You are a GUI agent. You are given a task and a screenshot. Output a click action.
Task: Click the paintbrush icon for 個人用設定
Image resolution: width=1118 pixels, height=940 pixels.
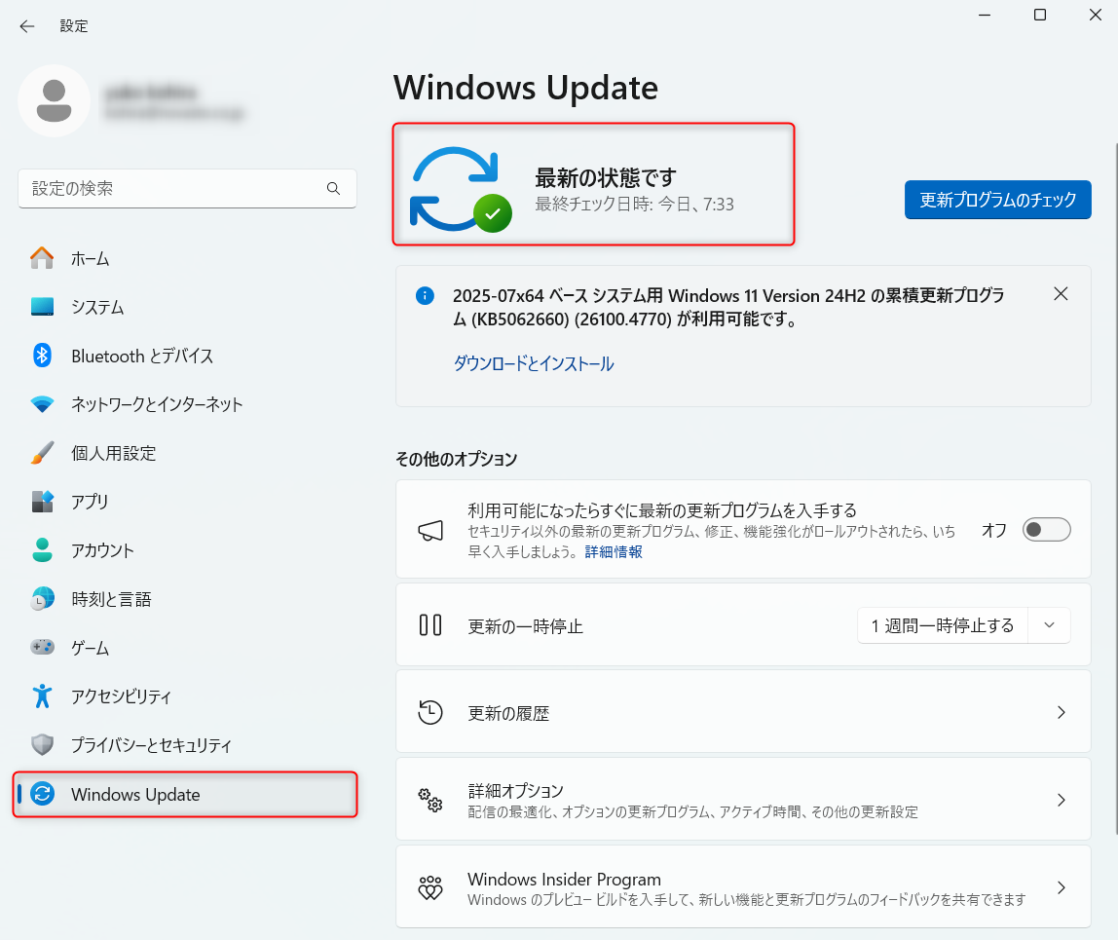click(42, 453)
